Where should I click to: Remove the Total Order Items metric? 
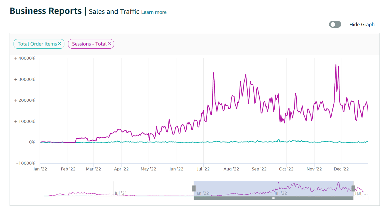pyautogui.click(x=59, y=43)
